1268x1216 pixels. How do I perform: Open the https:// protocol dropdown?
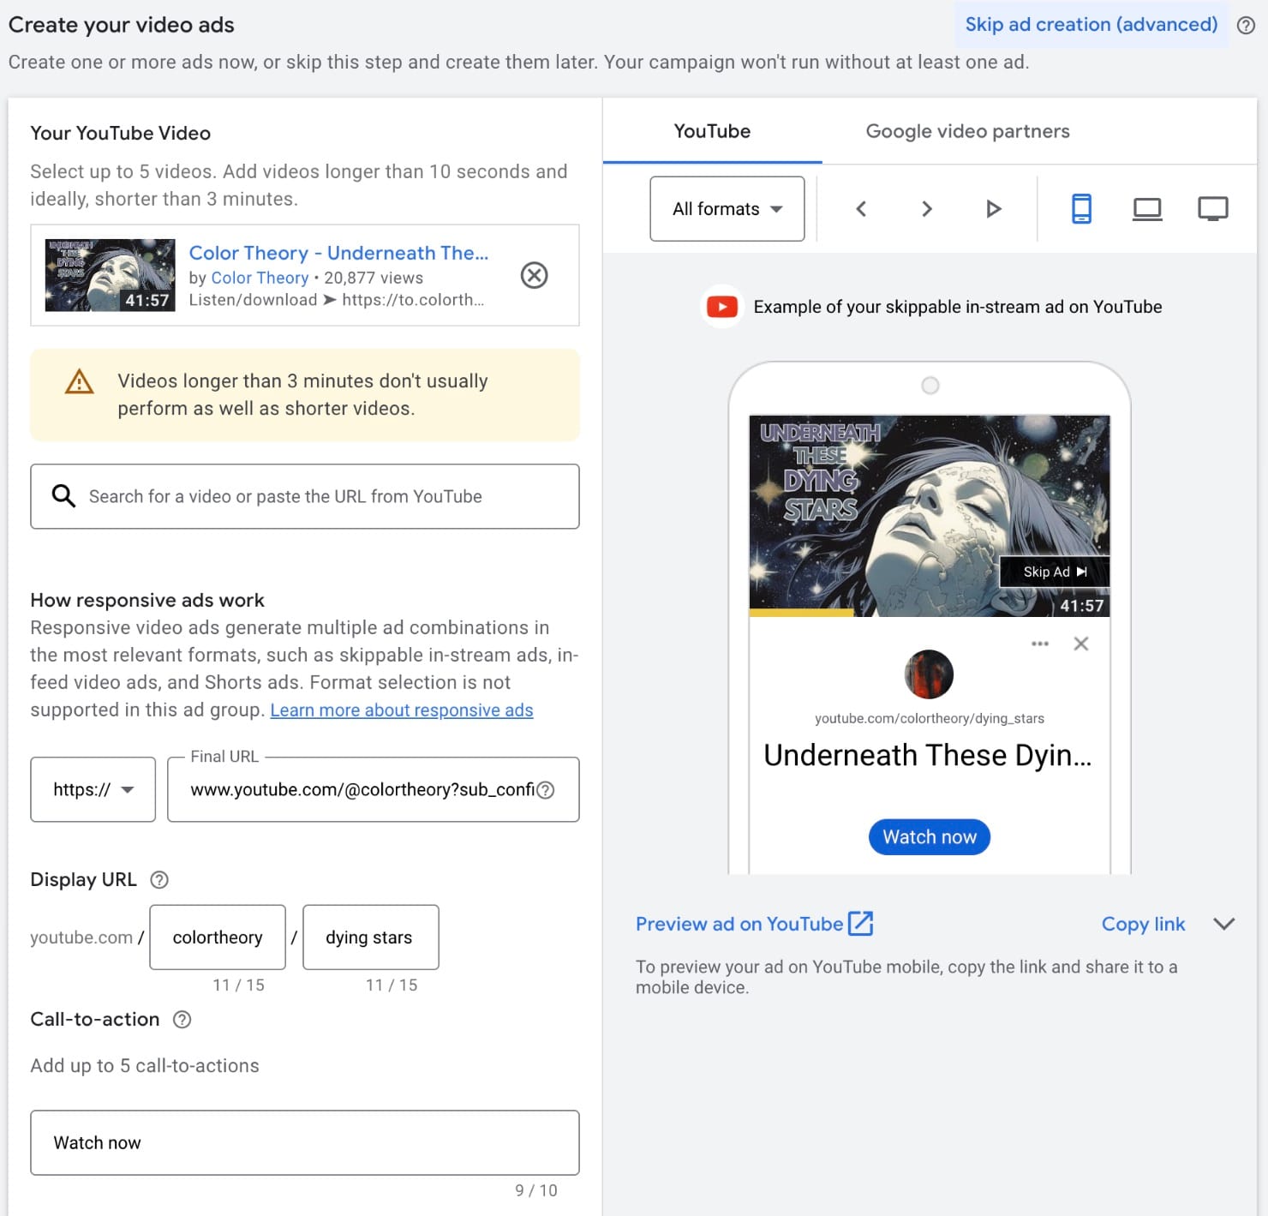coord(92,789)
